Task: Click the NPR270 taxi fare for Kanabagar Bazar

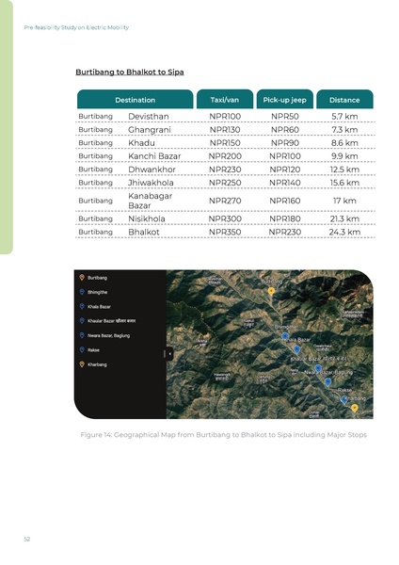Action: (225, 201)
